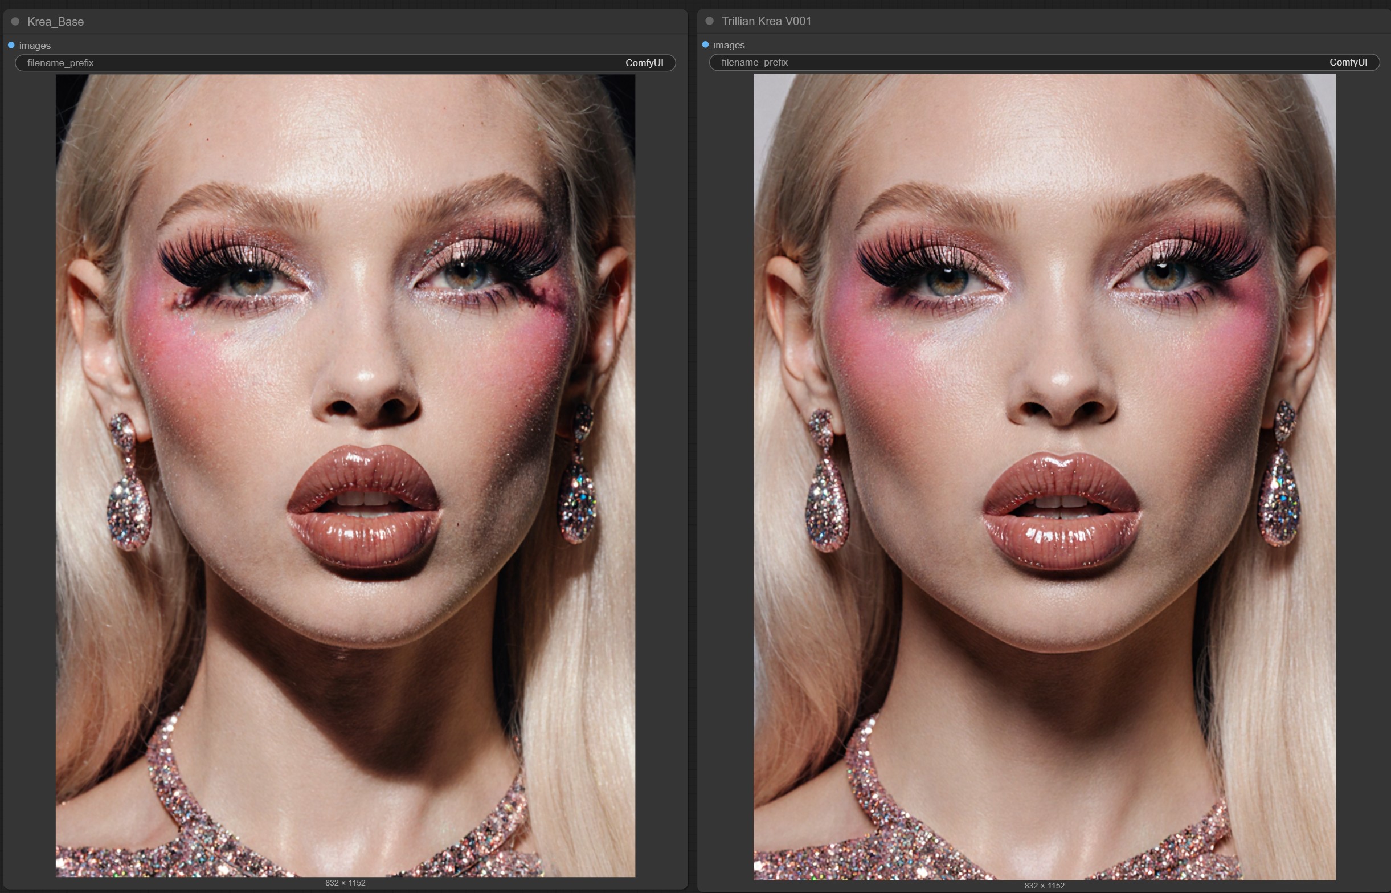This screenshot has width=1391, height=893.
Task: Open the Trillian Krea V001 preview image
Action: (x=1045, y=476)
